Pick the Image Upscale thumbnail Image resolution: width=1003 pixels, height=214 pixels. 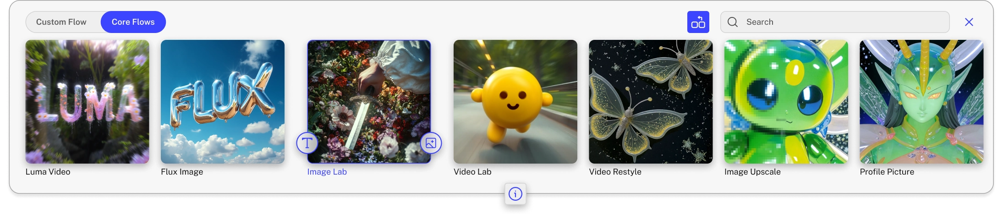[786, 102]
